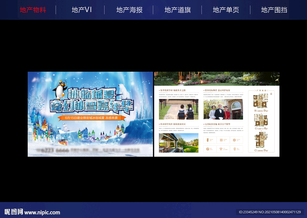Click the orange ribbon '6月15日建业锦官城冰临城夏 冻感来袭'
The height and width of the screenshot is (218, 307).
coord(91,118)
